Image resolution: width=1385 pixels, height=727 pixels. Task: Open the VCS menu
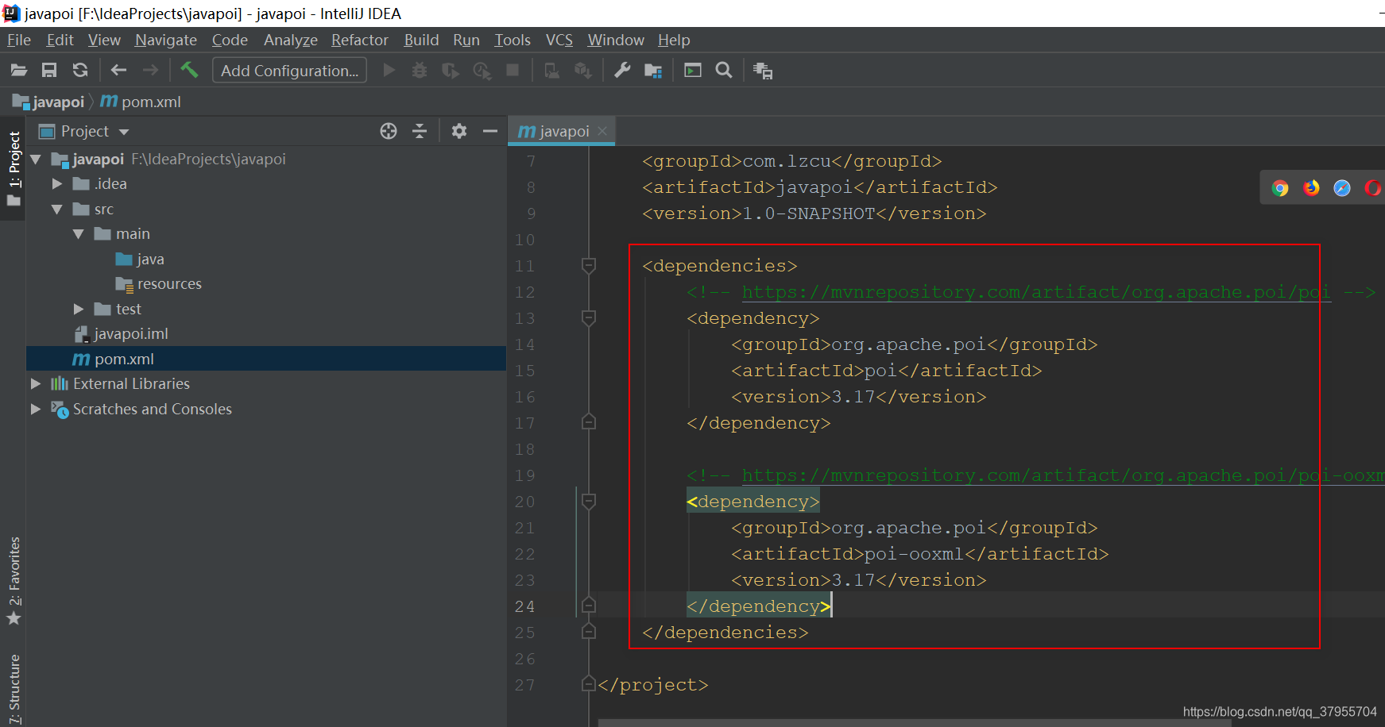pos(559,40)
